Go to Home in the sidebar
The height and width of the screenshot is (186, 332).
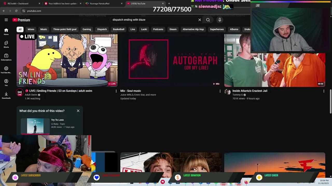click(x=6, y=32)
